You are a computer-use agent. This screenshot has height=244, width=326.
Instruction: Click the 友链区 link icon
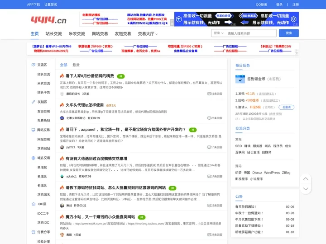tap(33, 102)
